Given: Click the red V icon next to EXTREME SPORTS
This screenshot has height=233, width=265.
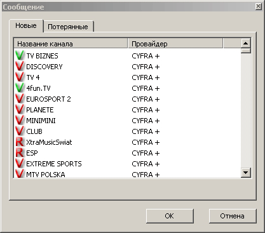Looking at the screenshot, I should [20, 164].
